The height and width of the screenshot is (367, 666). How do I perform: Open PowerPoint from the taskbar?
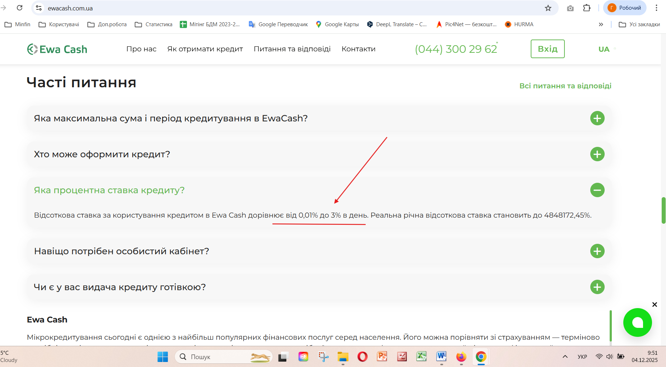(382, 357)
